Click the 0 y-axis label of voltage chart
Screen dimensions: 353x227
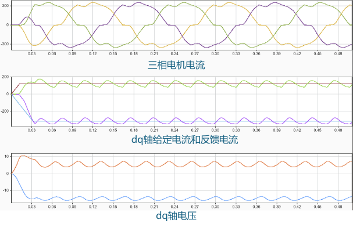8,174
